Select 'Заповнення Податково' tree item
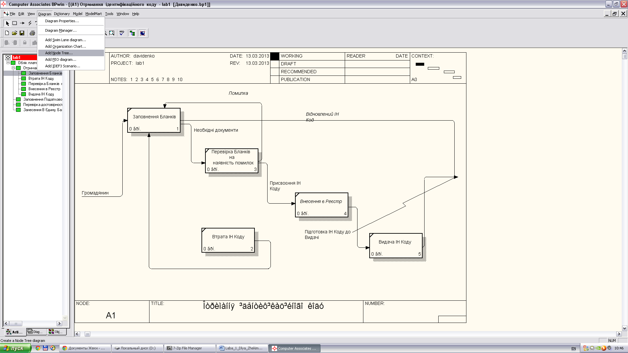The width and height of the screenshot is (628, 353). point(43,99)
